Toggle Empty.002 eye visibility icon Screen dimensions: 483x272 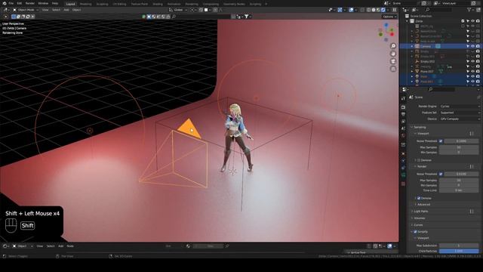coord(473,61)
